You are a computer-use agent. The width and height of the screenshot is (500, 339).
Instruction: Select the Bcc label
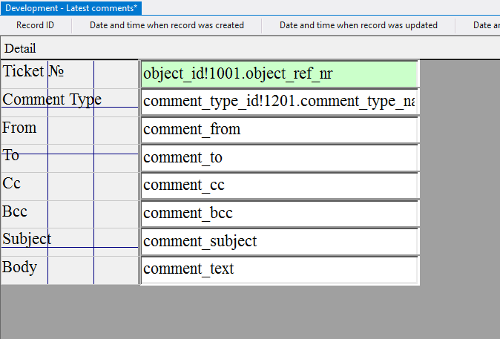point(15,211)
